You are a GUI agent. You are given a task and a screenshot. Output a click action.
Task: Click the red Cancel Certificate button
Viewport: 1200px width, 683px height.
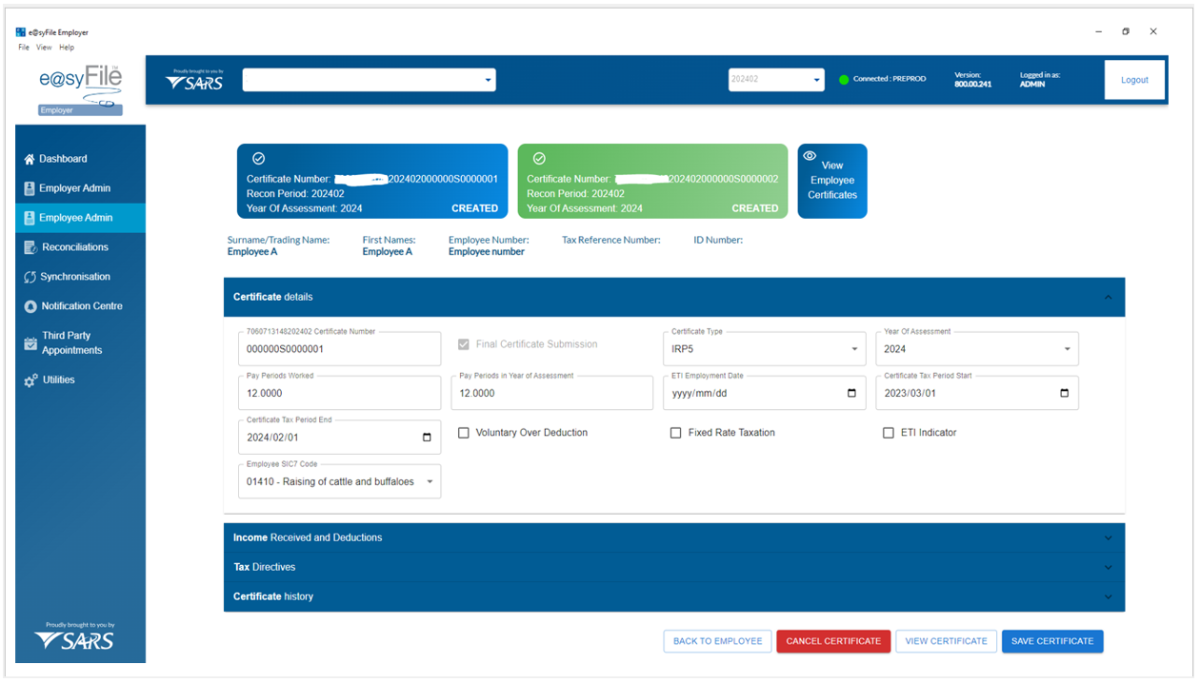pyautogui.click(x=833, y=641)
